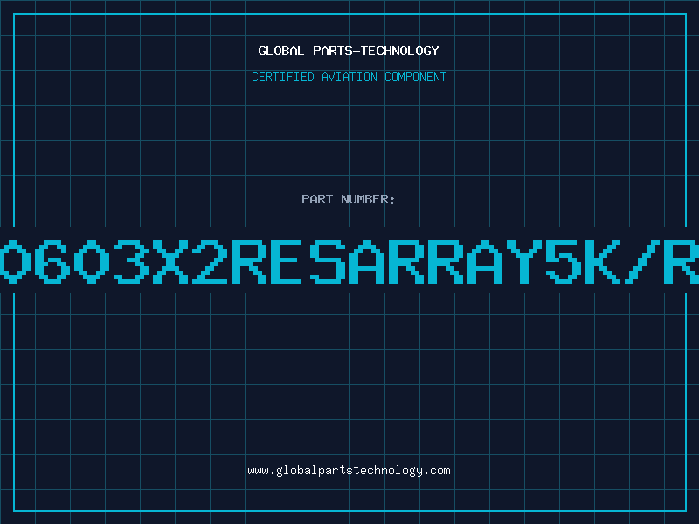Click the PART NUMBER: label
The height and width of the screenshot is (524, 699).
pos(349,199)
